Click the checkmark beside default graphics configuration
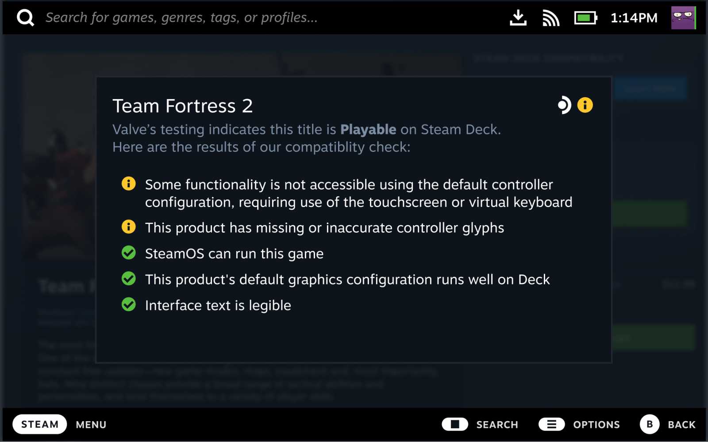Viewport: 708px width, 442px height. coord(129,278)
